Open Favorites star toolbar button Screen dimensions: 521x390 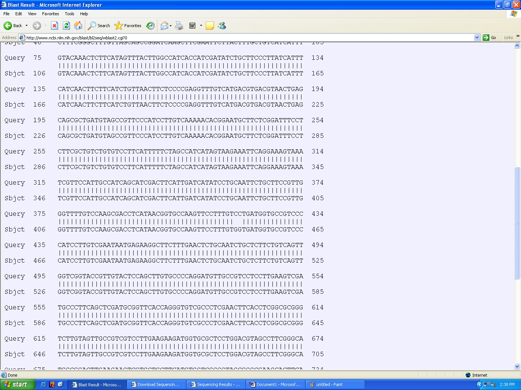(128, 26)
